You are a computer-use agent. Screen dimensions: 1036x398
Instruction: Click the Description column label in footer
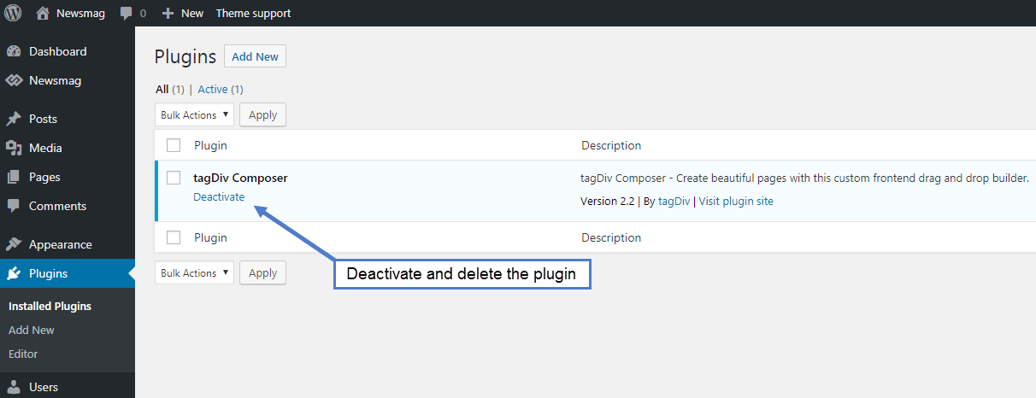611,237
